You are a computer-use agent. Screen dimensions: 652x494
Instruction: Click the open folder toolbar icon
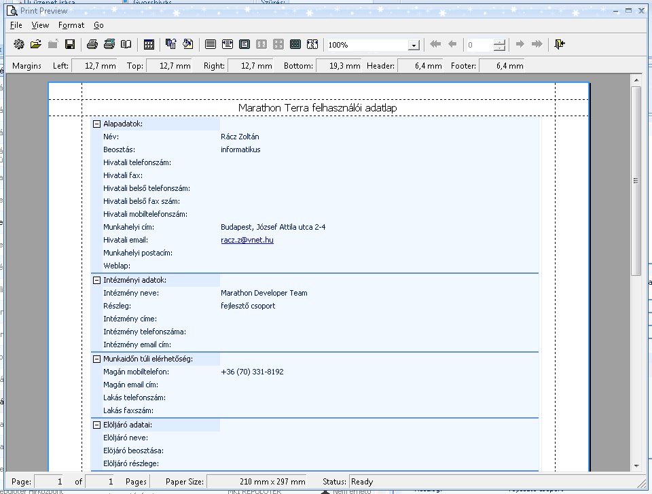[x=36, y=44]
